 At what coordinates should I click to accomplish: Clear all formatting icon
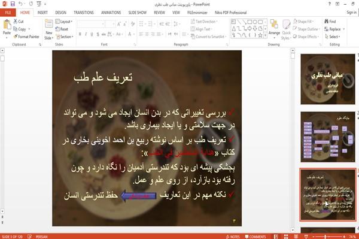pos(133,24)
